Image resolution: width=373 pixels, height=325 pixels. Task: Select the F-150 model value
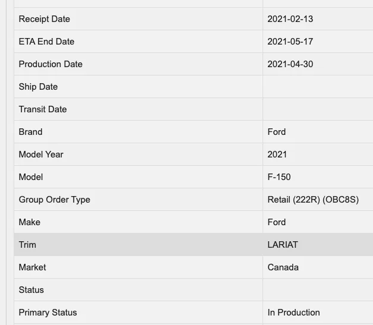tap(279, 177)
